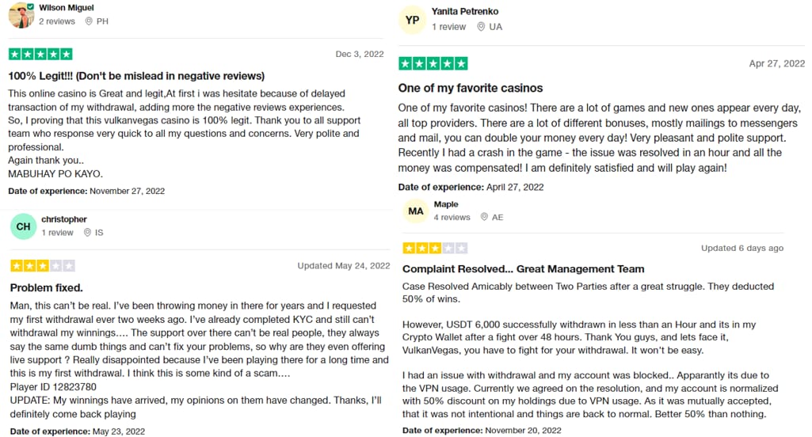Click the CH avatar for christopher
This screenshot has width=812, height=437.
(x=23, y=226)
